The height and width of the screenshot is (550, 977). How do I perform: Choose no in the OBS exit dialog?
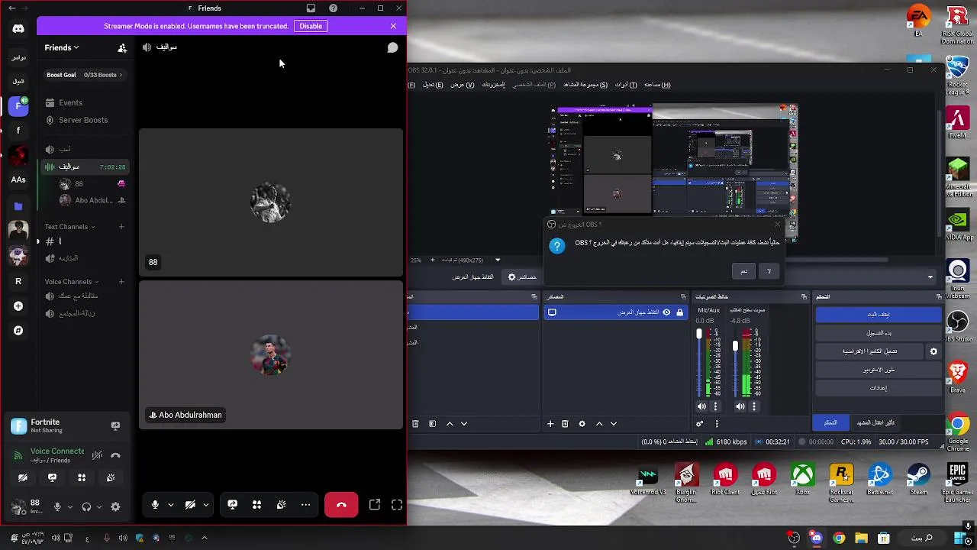pos(769,271)
